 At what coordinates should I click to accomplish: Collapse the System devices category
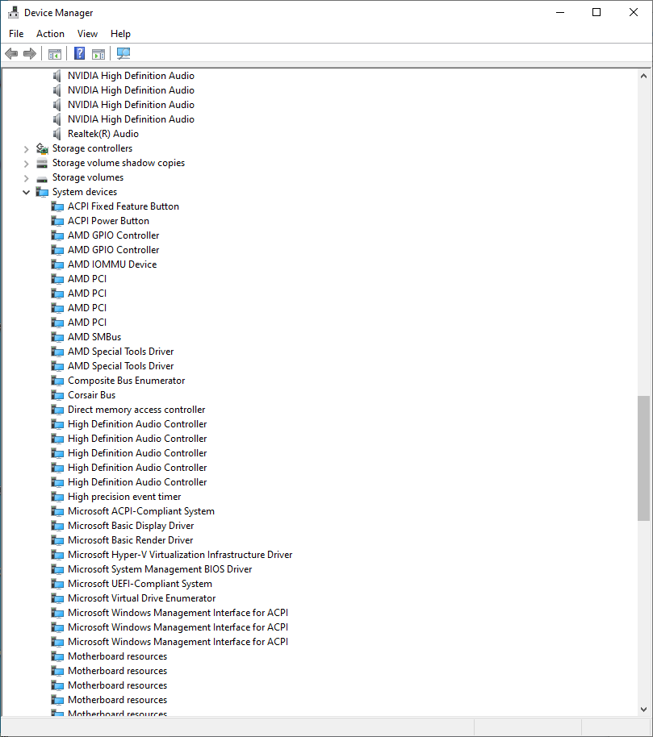point(27,192)
